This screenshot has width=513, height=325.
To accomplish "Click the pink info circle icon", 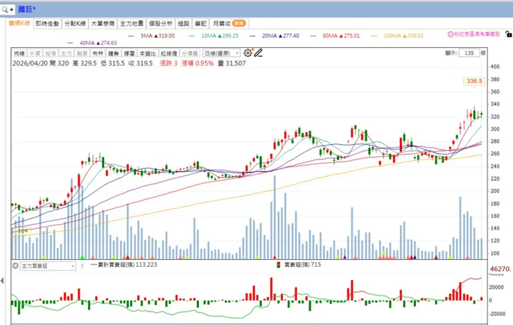I will pyautogui.click(x=450, y=34).
